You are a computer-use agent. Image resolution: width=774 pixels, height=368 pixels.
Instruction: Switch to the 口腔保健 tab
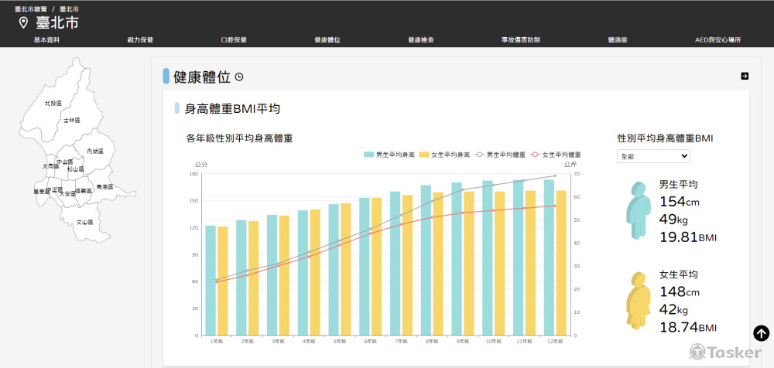point(234,39)
